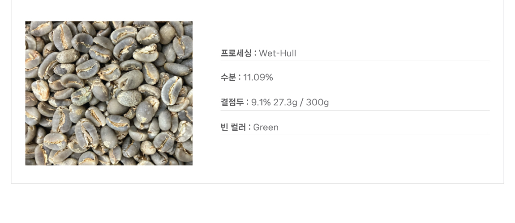This screenshot has height=223, width=515.
Task: Click the green coffee beans product photo
Action: coord(109,93)
